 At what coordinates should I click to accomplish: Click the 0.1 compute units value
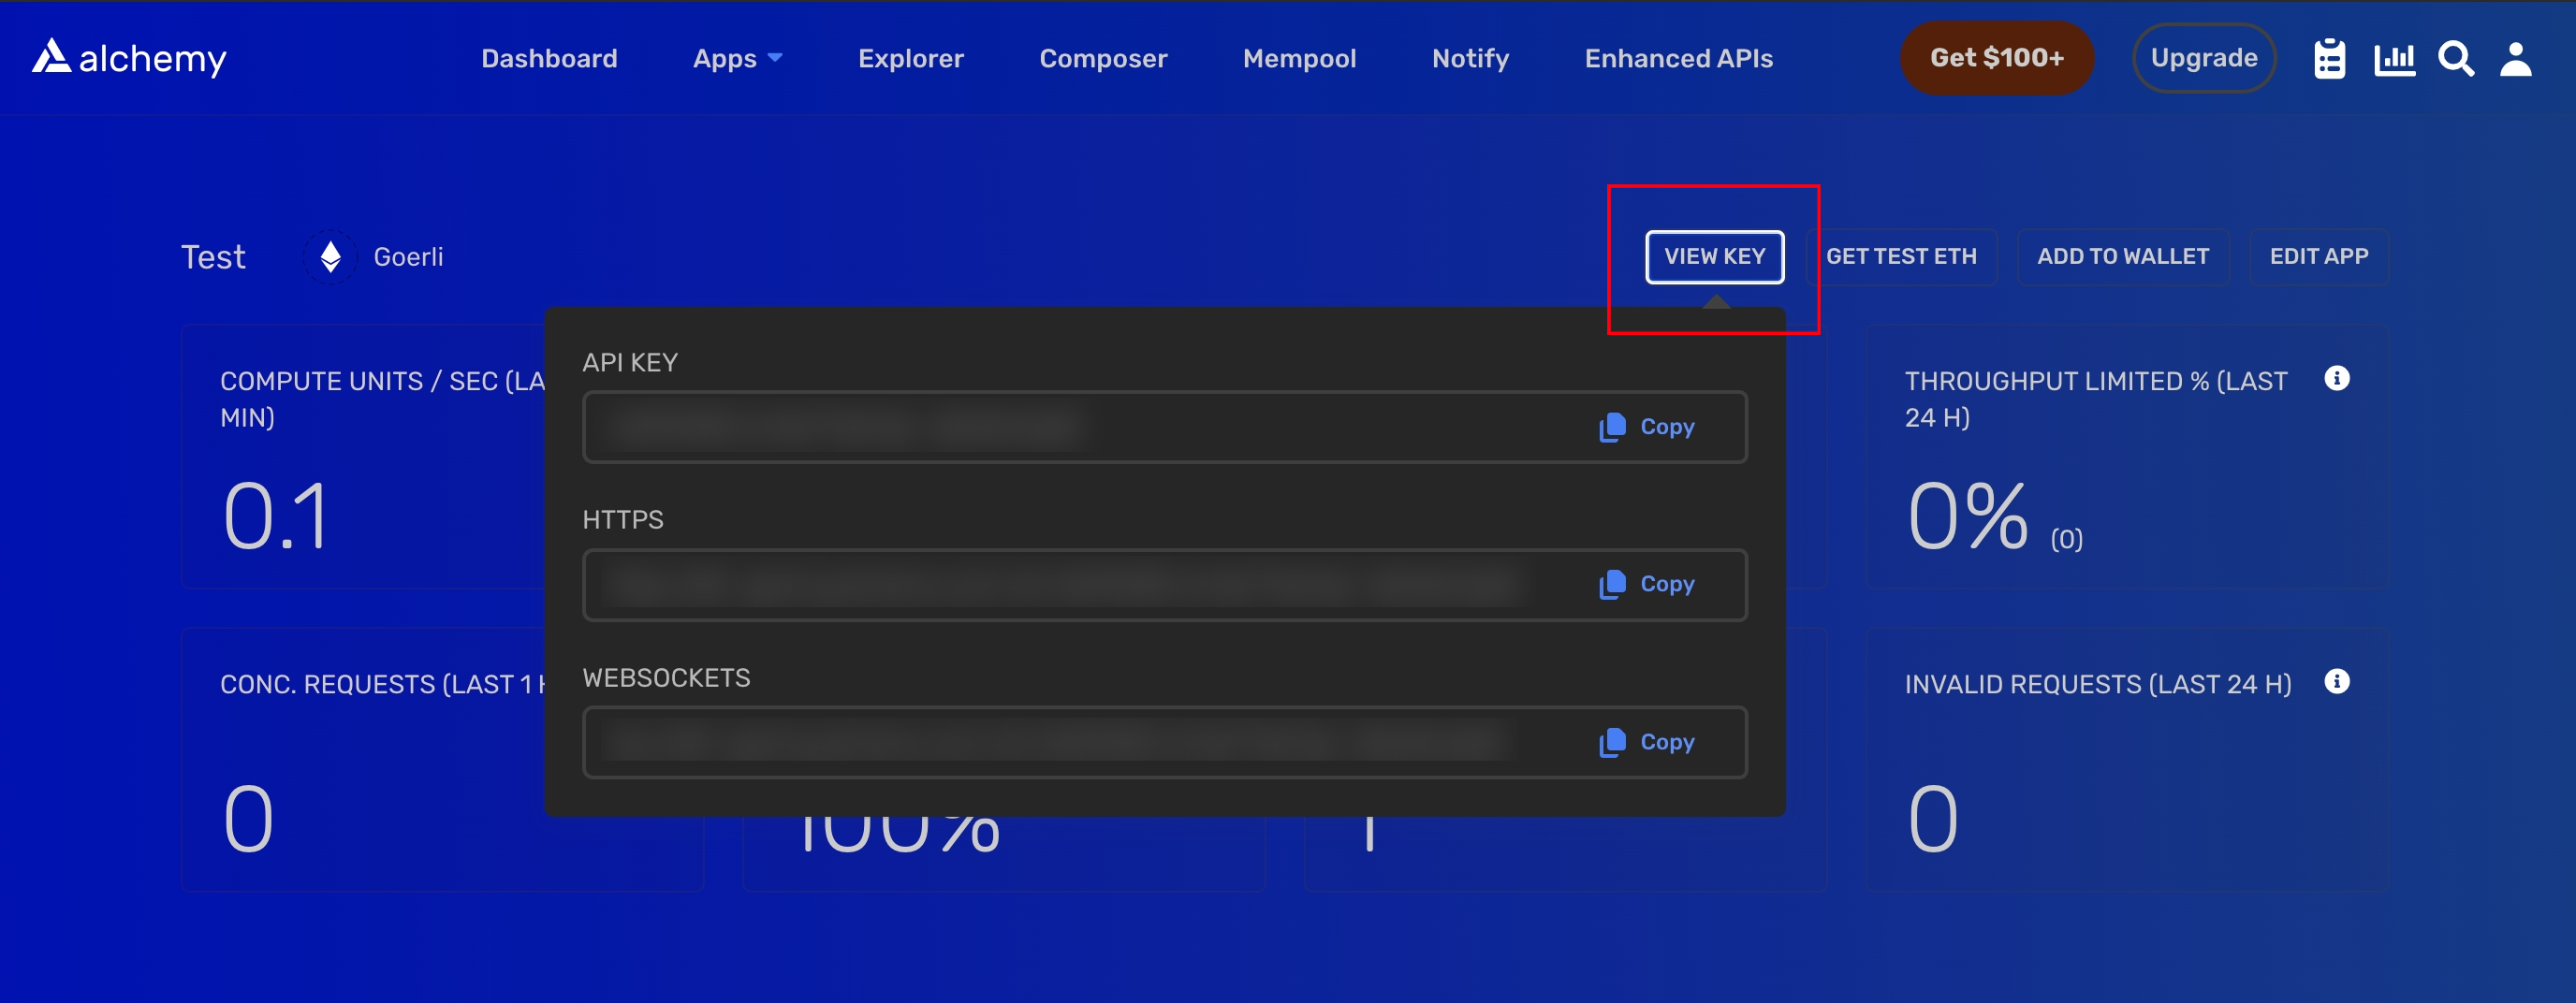(x=275, y=516)
